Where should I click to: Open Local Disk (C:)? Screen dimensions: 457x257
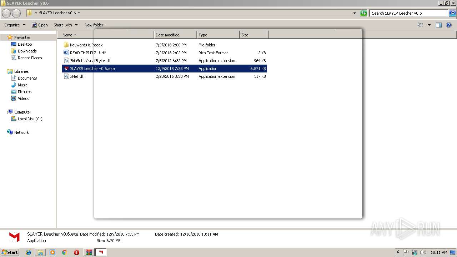pyautogui.click(x=30, y=119)
